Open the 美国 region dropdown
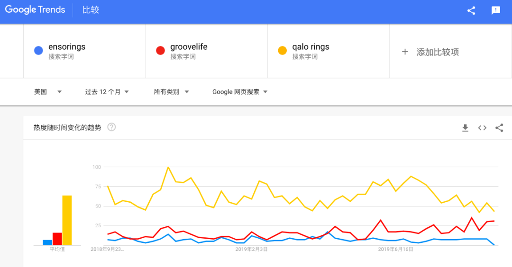 click(48, 92)
